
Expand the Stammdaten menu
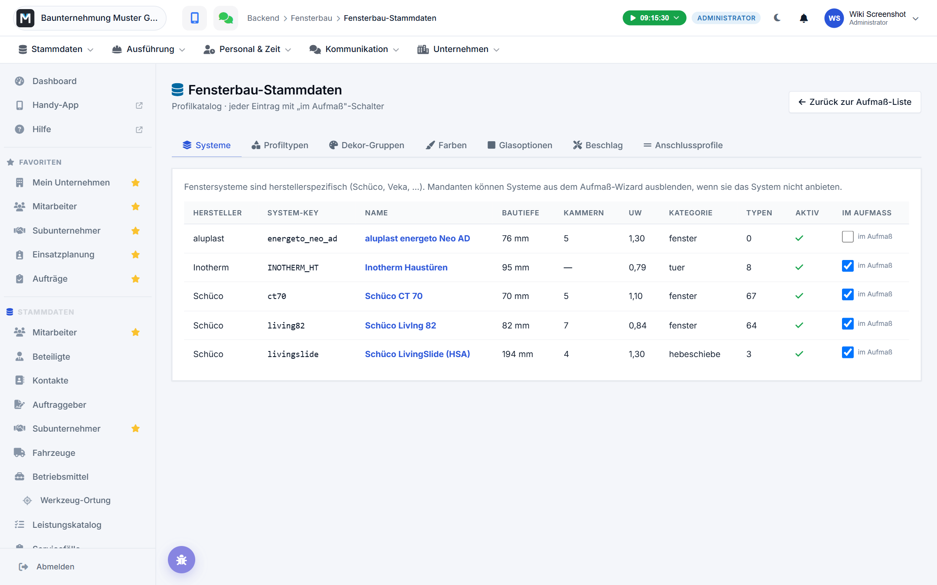(56, 49)
